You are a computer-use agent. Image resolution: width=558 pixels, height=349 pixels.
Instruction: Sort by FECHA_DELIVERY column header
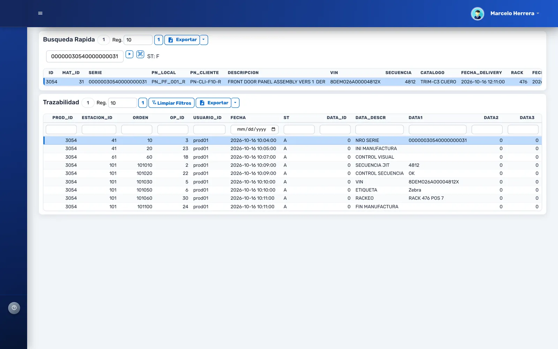(x=481, y=73)
